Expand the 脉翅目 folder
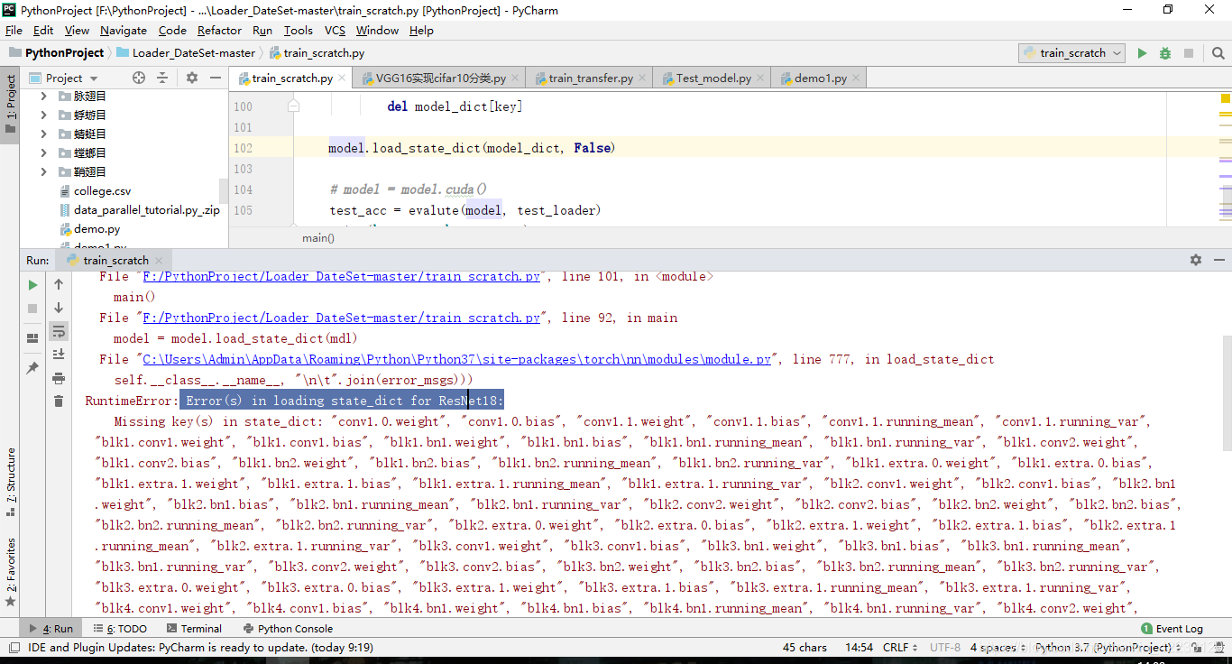Viewport: 1232px width, 664px height. point(43,96)
